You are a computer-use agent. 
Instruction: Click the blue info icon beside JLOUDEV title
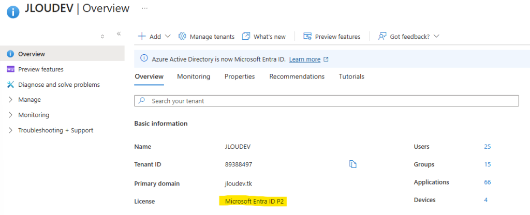coord(13,12)
